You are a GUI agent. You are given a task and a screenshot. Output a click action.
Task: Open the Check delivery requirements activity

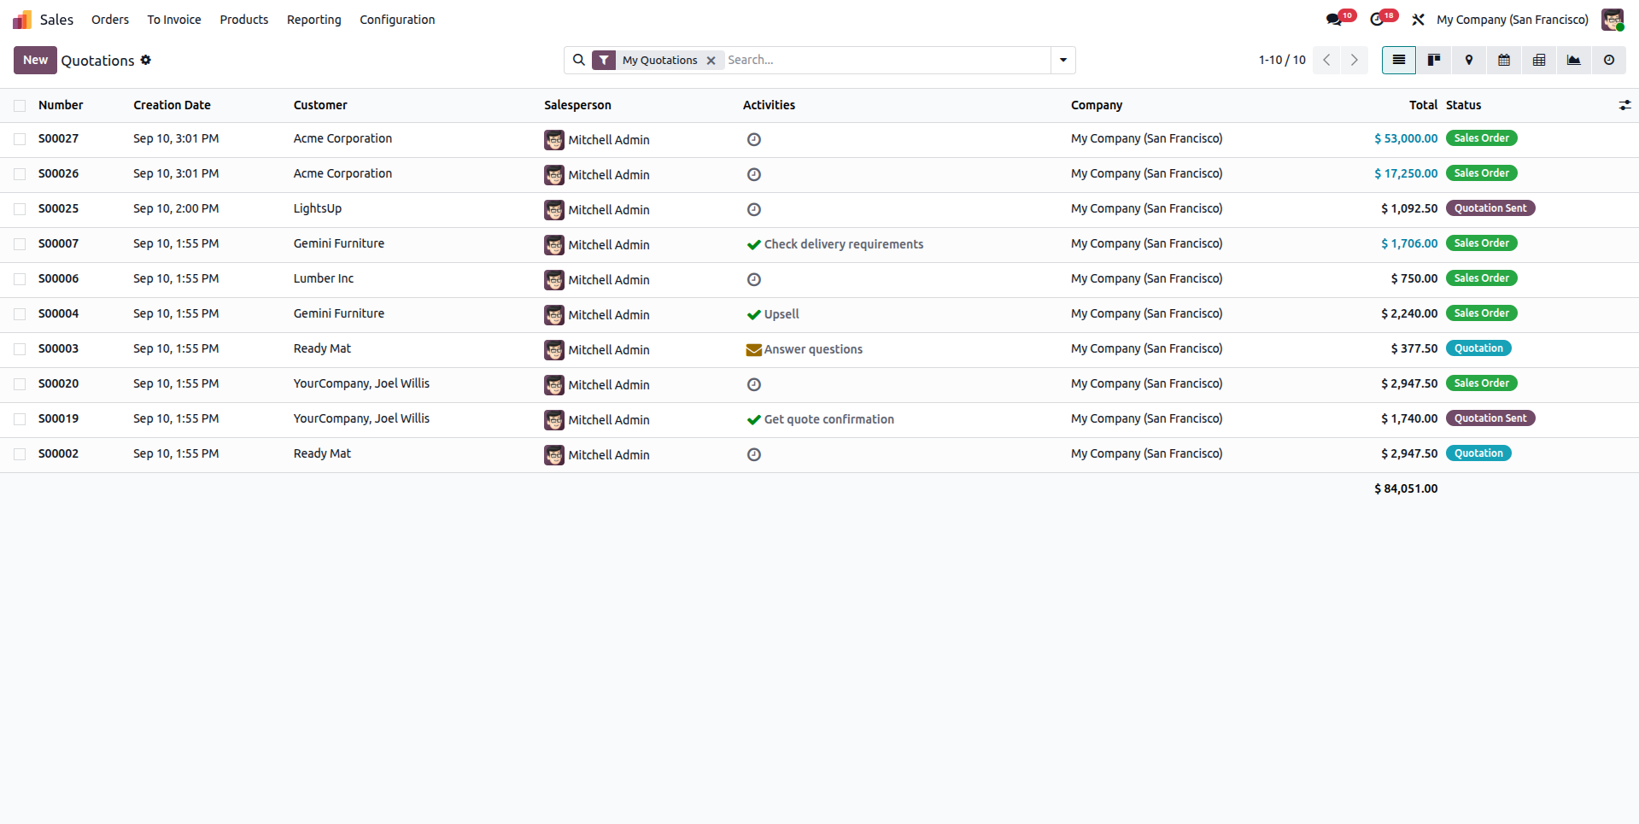pyautogui.click(x=835, y=244)
